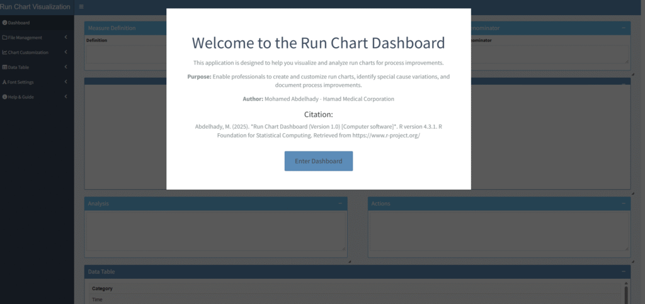
Task: Click the Run Chart Visualization header title
Action: 35,7
